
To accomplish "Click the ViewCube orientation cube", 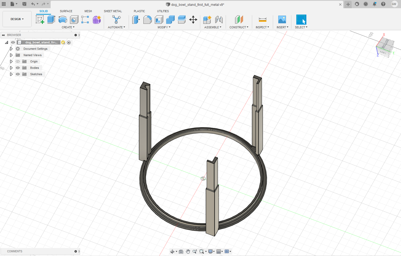I will (385, 47).
